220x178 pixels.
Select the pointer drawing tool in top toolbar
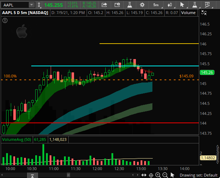(182, 5)
